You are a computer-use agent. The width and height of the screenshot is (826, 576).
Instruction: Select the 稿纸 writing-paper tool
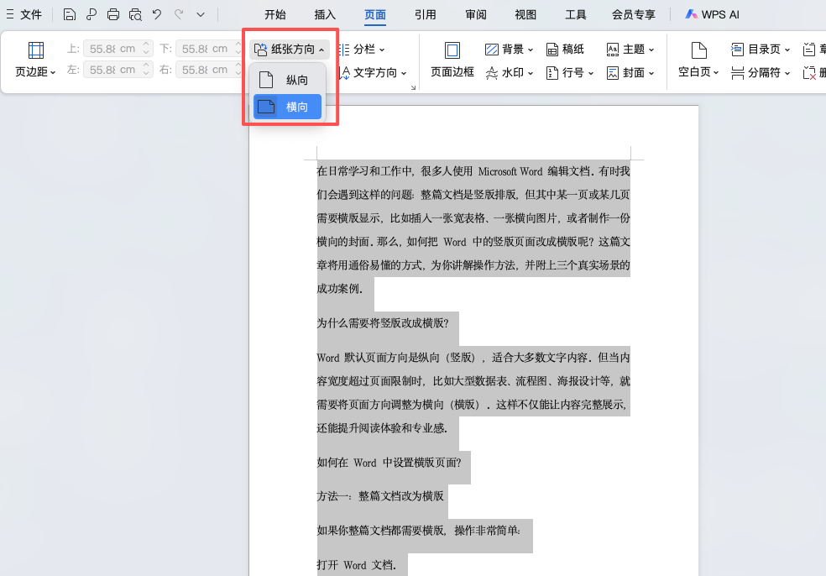(566, 49)
